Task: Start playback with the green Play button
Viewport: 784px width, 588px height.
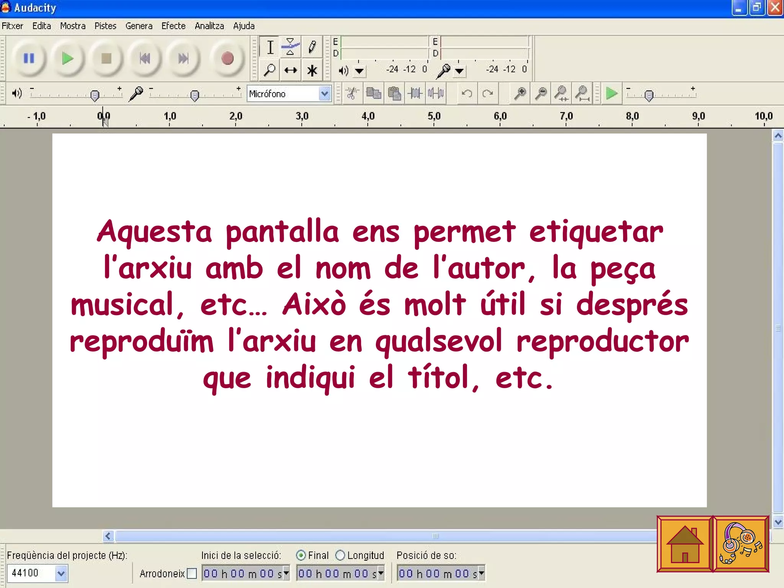Action: pos(68,59)
